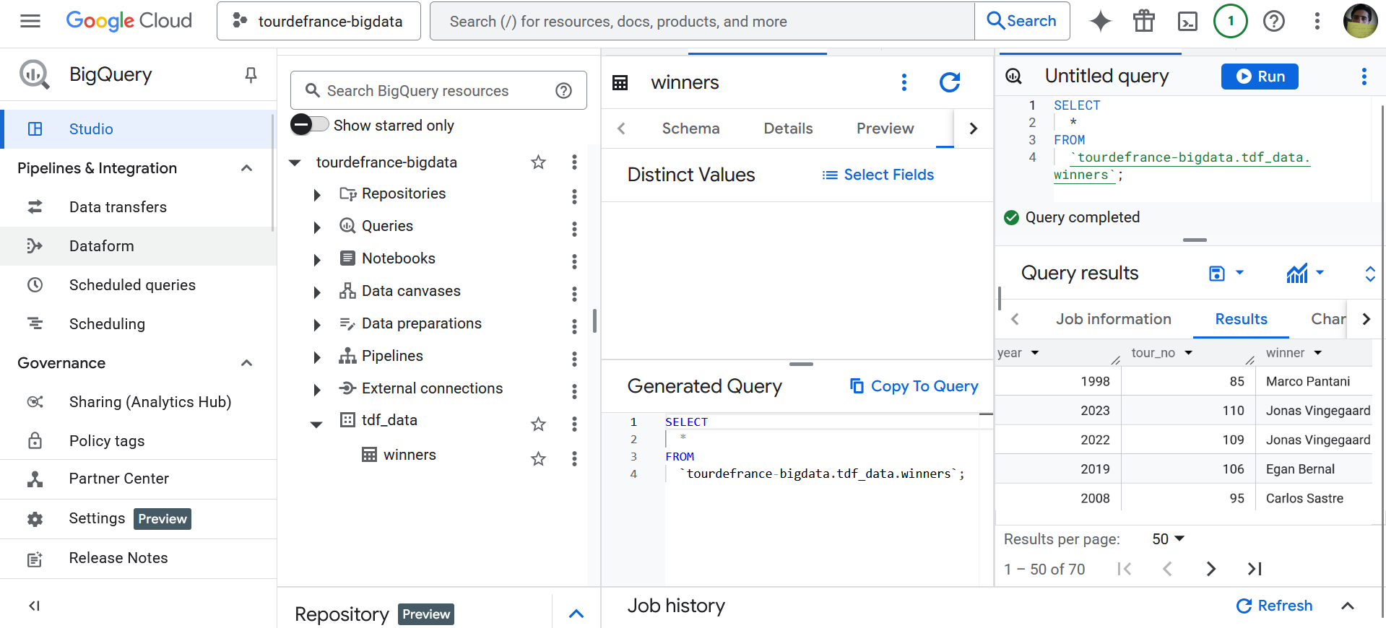Star the winners table

click(538, 458)
